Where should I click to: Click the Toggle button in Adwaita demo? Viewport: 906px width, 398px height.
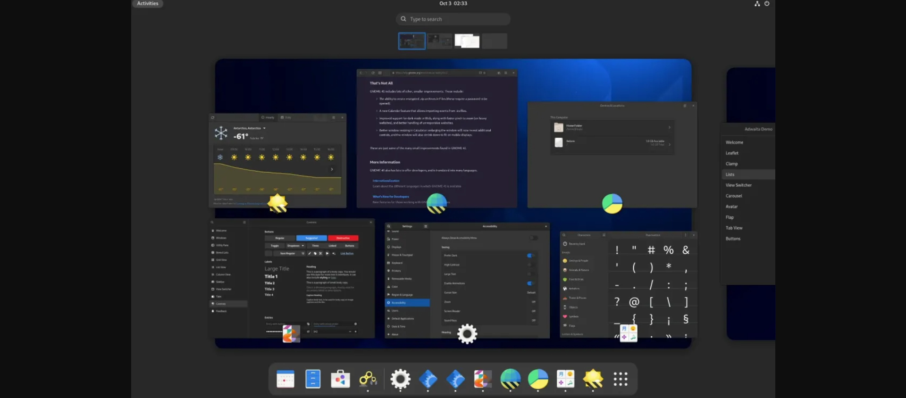[275, 246]
